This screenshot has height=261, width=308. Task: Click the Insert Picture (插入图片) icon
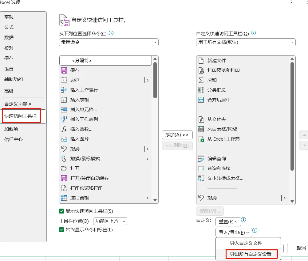point(64,139)
